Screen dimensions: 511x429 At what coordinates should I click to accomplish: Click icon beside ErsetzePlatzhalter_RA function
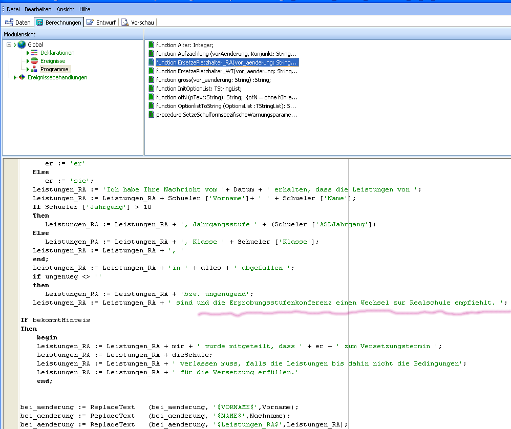(x=151, y=62)
